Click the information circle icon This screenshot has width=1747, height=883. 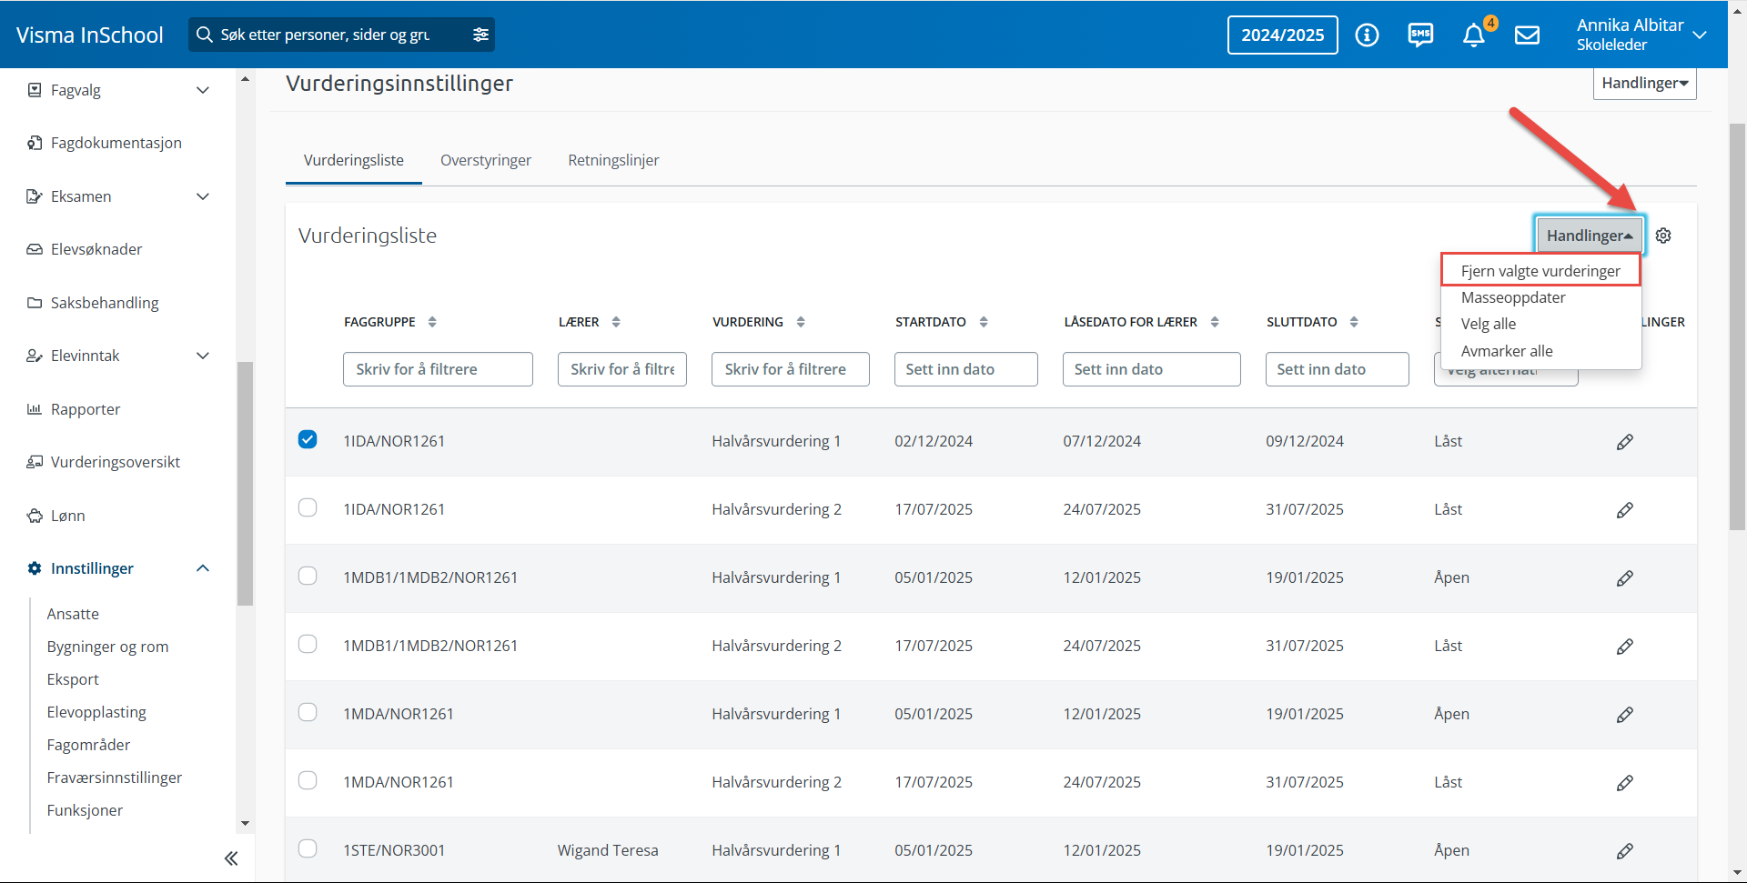(1367, 35)
